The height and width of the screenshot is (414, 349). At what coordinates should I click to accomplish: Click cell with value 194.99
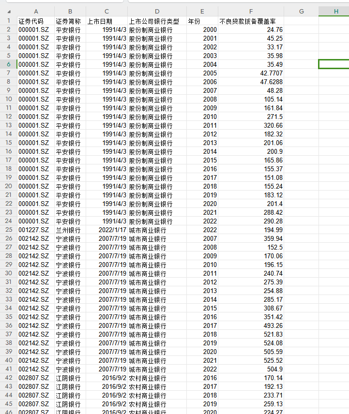point(251,230)
